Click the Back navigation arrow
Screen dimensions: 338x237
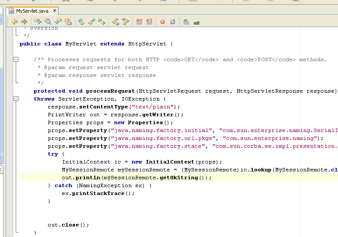point(14,21)
